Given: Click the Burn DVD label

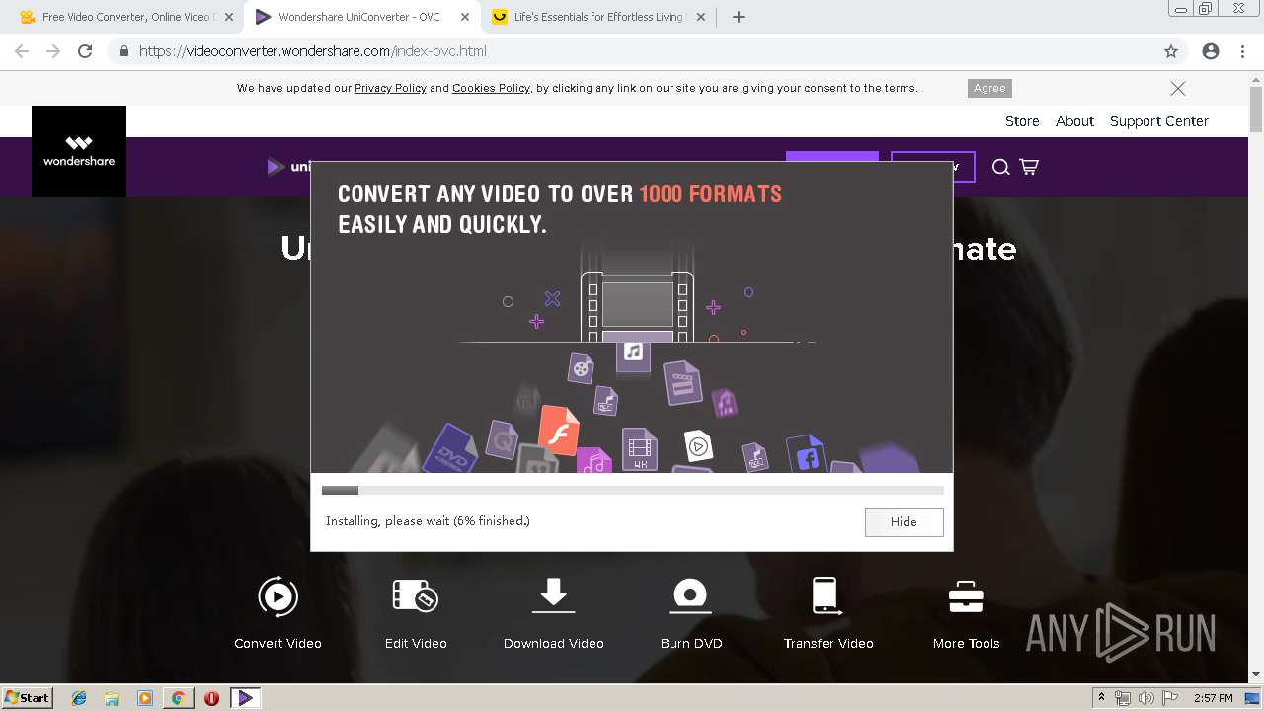Looking at the screenshot, I should [x=691, y=643].
